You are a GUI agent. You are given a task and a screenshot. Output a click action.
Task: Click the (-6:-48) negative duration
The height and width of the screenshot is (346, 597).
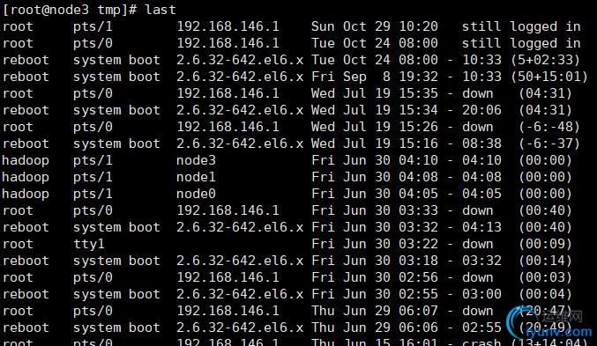(549, 127)
